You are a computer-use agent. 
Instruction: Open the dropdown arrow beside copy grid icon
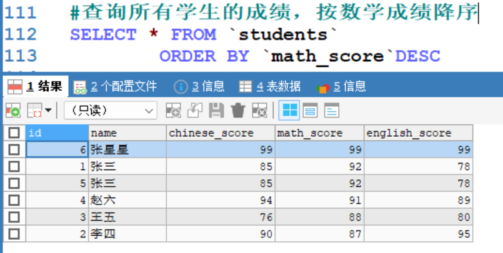(x=48, y=111)
